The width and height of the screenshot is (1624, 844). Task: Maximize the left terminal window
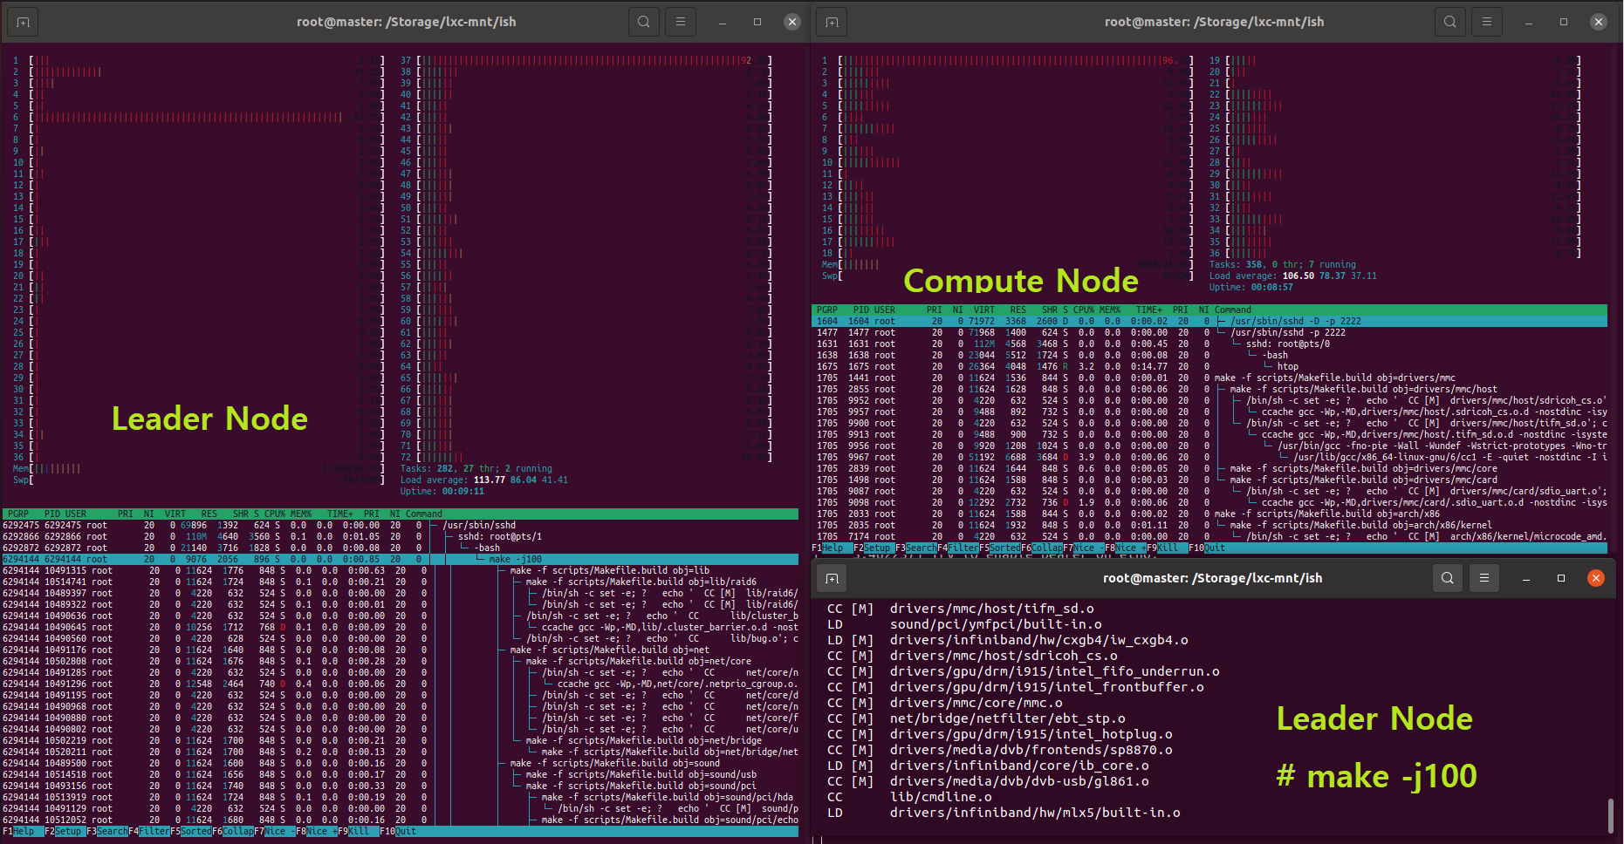757,22
